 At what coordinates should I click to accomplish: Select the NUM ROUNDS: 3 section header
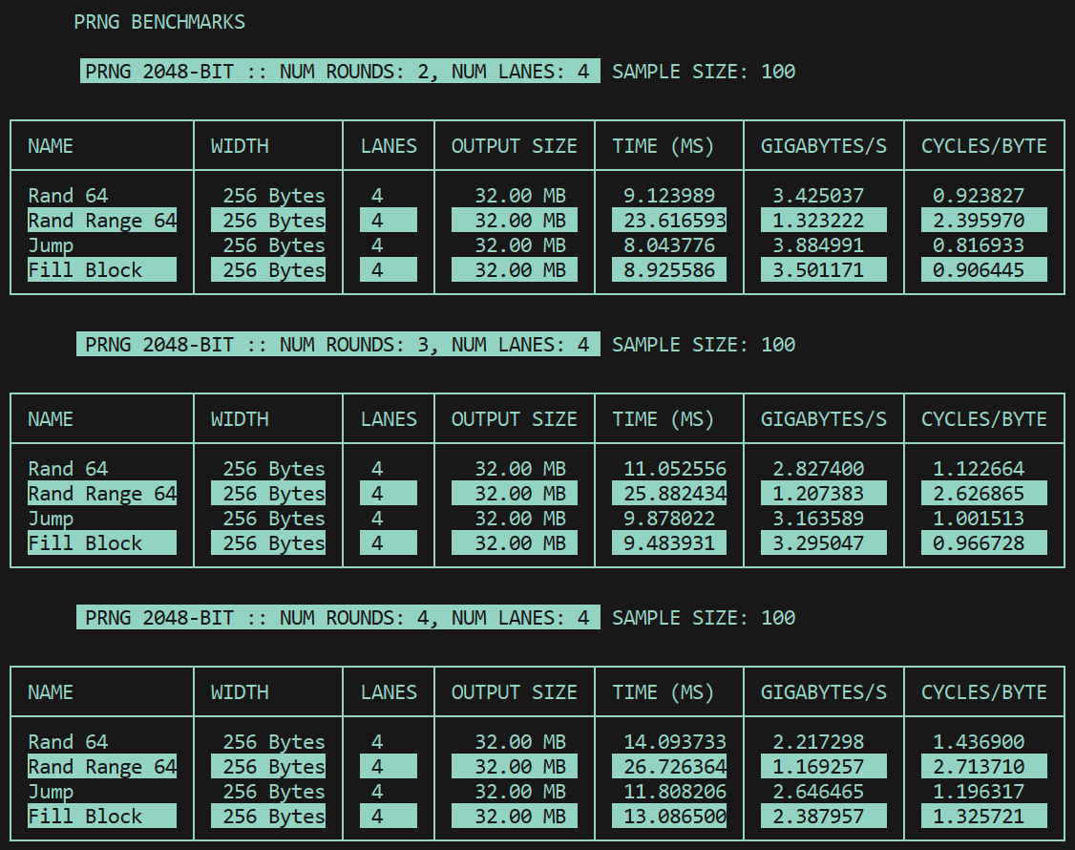(x=338, y=345)
